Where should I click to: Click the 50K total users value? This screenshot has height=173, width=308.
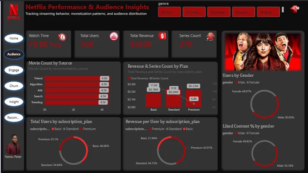[x=87, y=44]
